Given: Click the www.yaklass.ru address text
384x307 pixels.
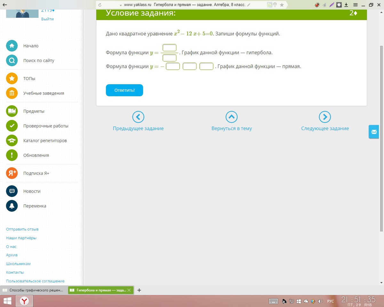Looking at the screenshot, I should pyautogui.click(x=137, y=5).
